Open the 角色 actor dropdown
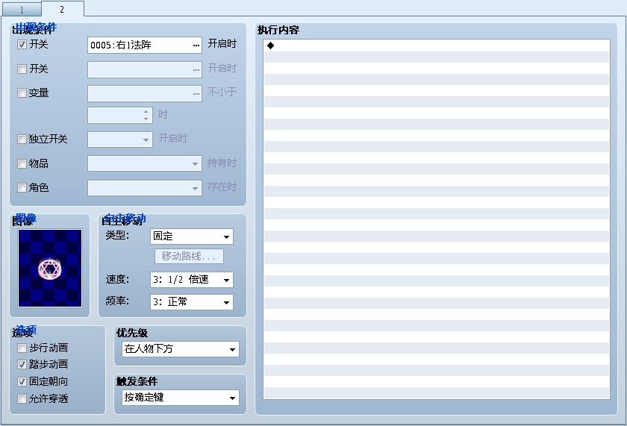This screenshot has height=426, width=627. pos(195,188)
